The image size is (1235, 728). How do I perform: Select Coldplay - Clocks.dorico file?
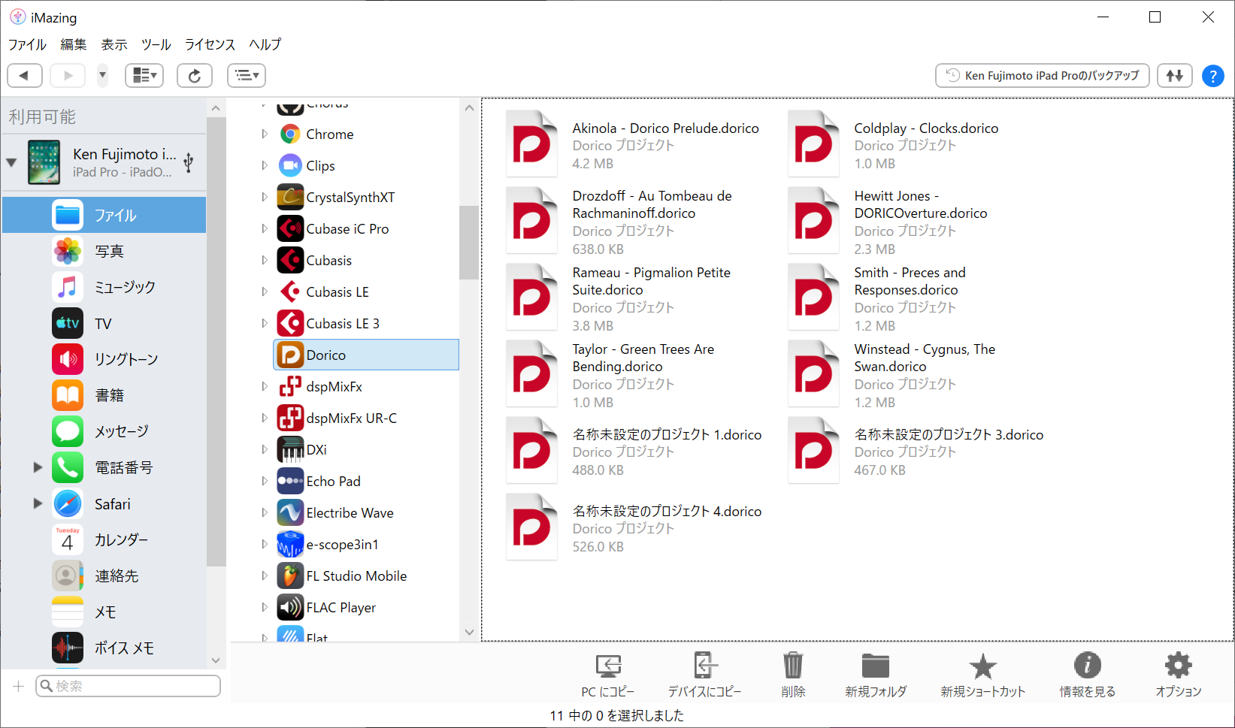tap(894, 145)
